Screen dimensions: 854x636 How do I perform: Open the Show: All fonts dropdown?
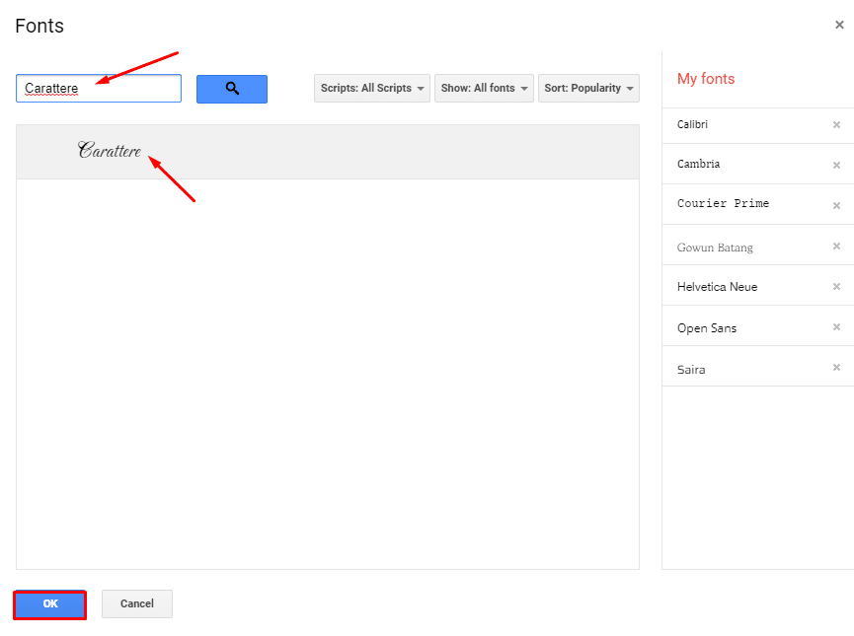coord(484,88)
